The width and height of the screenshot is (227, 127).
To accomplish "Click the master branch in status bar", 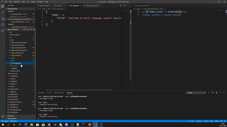I will [5, 121].
